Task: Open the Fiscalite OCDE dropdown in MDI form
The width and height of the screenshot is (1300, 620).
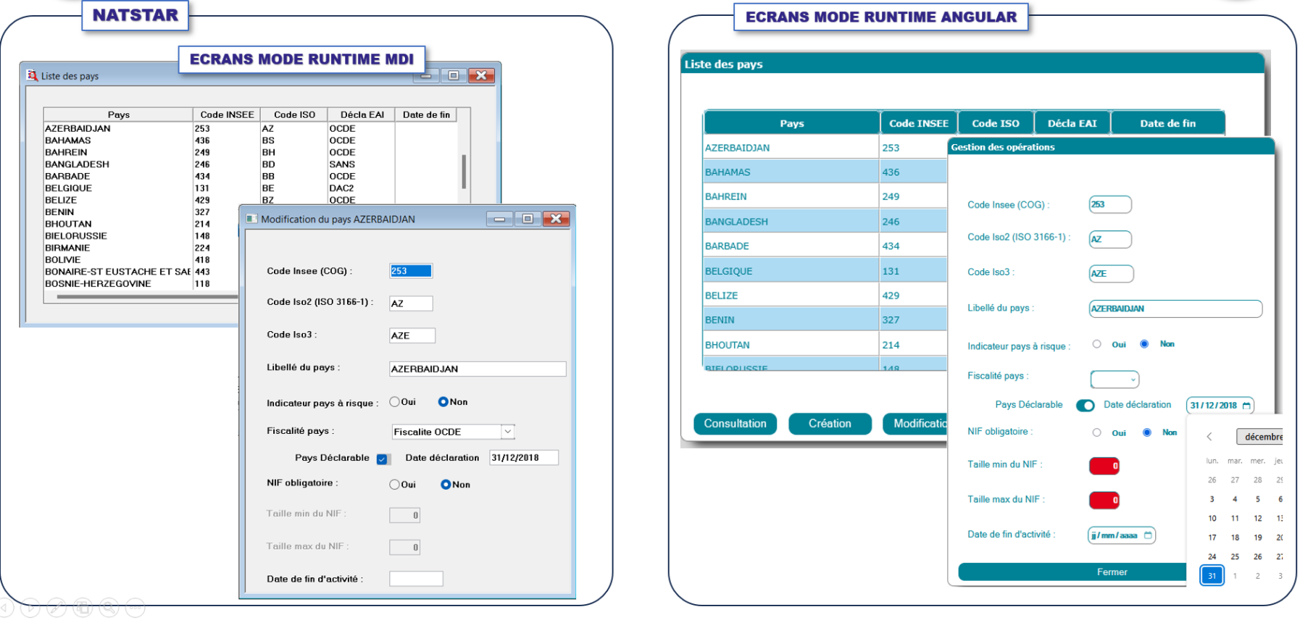Action: click(x=508, y=432)
